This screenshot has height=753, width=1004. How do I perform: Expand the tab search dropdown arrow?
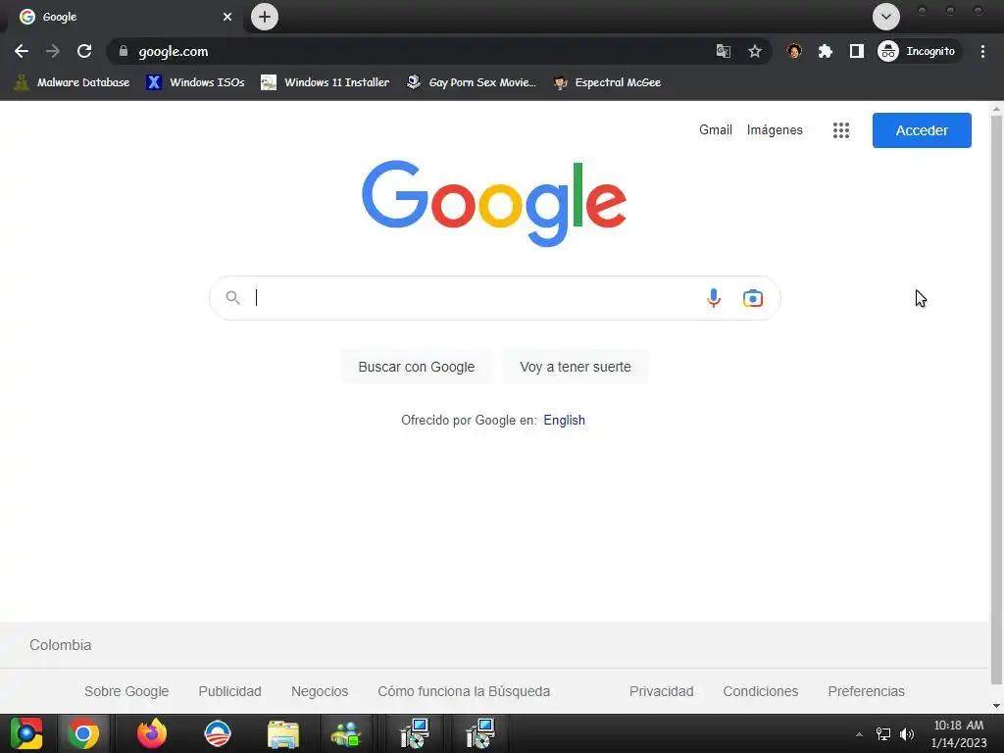(x=886, y=17)
